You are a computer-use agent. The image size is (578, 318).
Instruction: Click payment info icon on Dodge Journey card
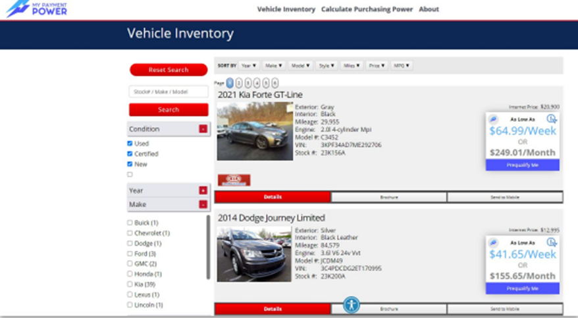pos(552,242)
